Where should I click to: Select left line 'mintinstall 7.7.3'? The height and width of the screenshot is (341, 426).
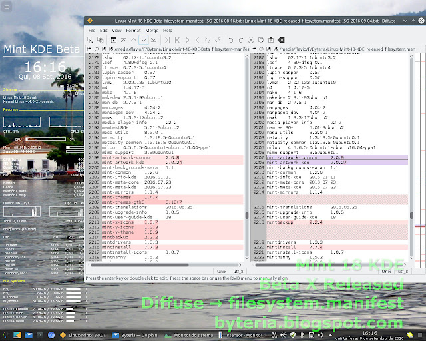point(172,248)
